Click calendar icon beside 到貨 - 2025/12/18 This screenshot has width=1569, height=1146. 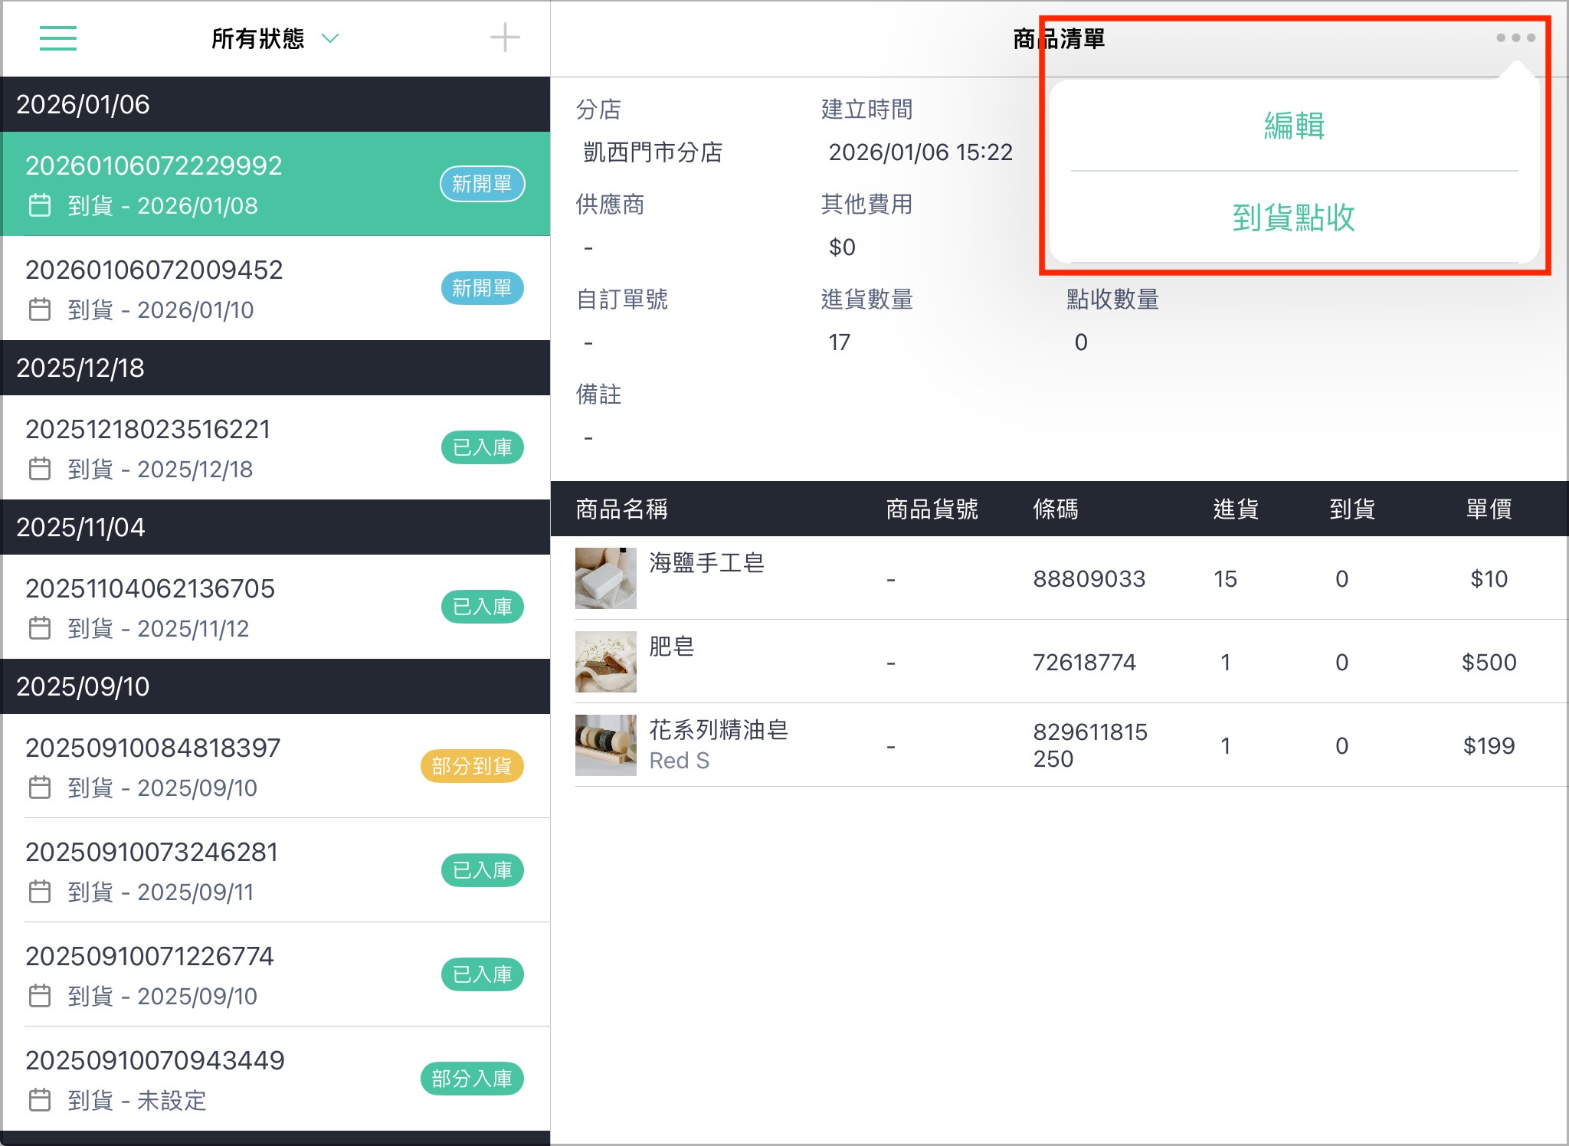pyautogui.click(x=40, y=469)
